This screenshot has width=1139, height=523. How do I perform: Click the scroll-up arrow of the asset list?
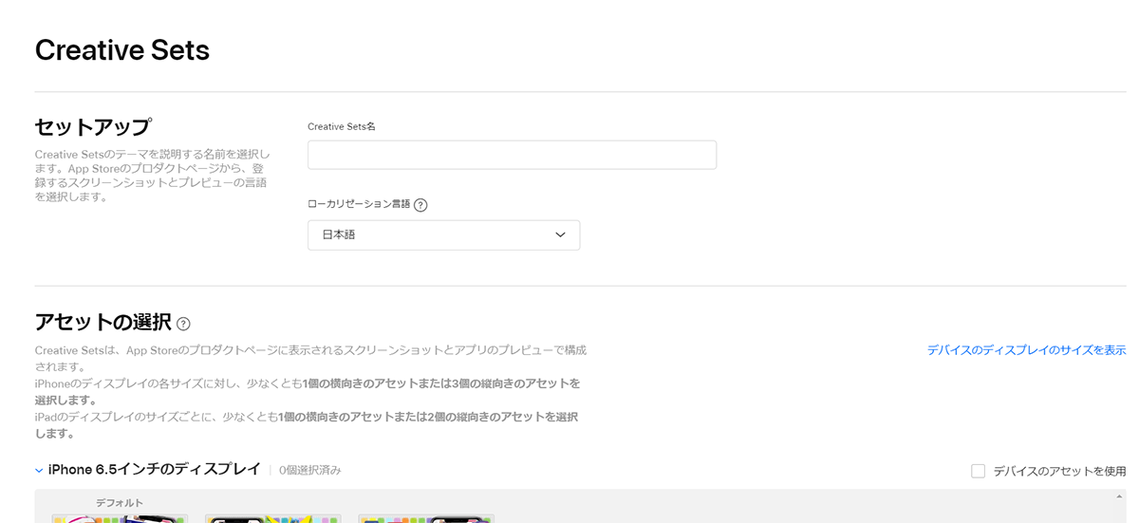point(1118,496)
